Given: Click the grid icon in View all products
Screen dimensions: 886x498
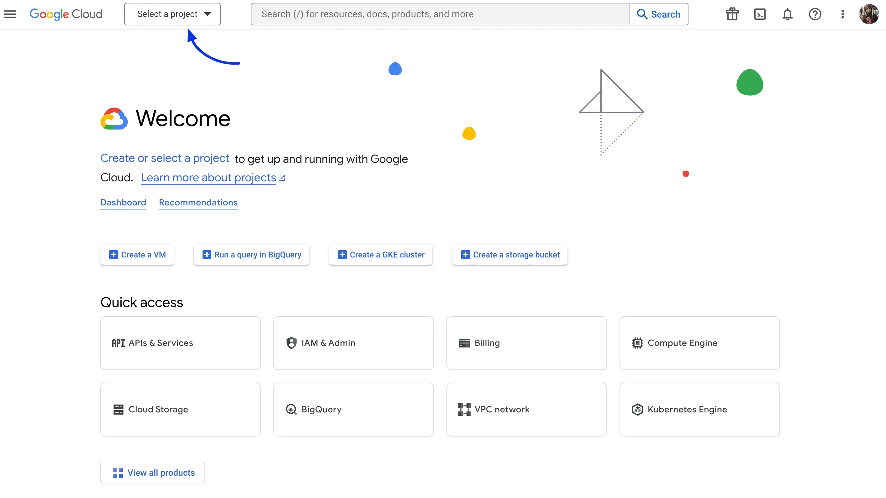Looking at the screenshot, I should click(118, 473).
